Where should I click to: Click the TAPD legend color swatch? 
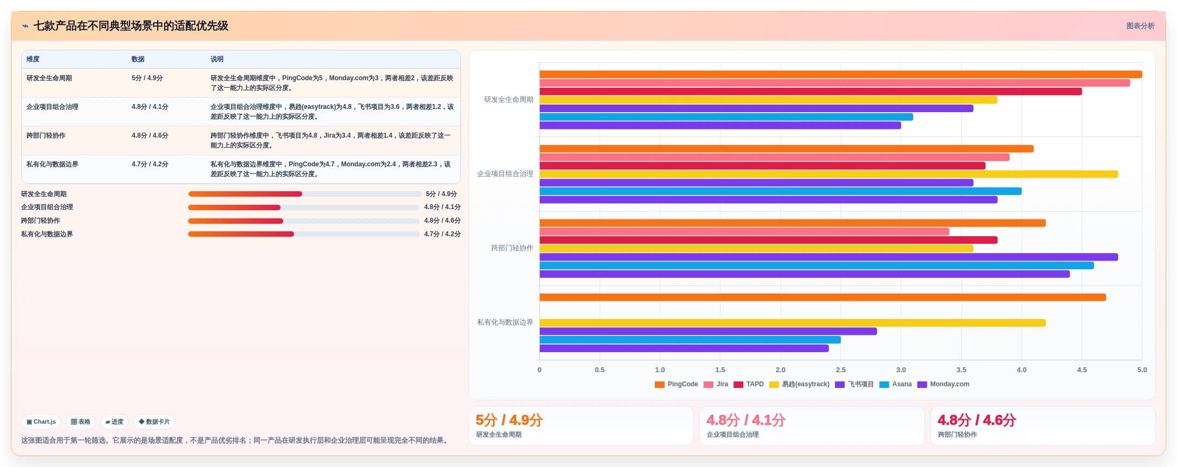pyautogui.click(x=738, y=385)
